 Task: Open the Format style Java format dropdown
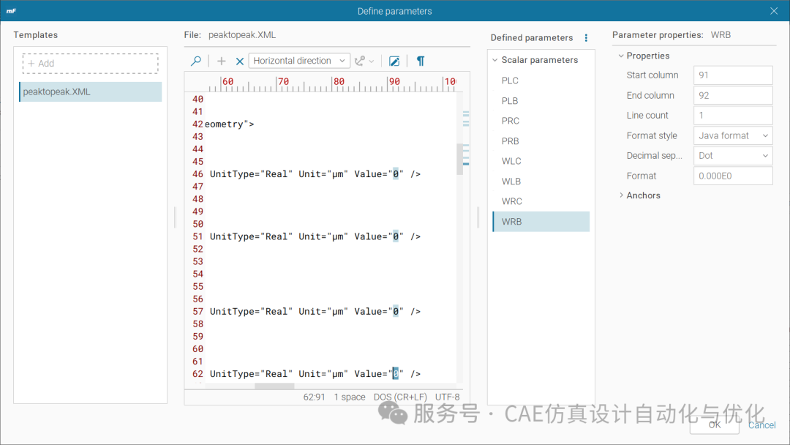click(x=733, y=135)
